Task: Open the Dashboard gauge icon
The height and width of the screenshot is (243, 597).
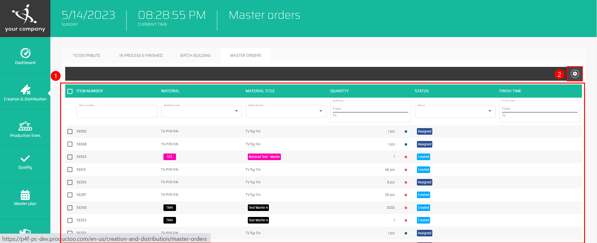Action: click(x=25, y=53)
